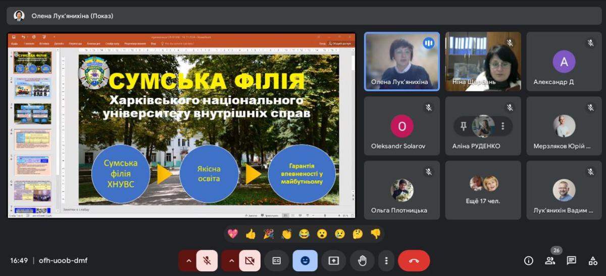This screenshot has height=276, width=606.
Task: Click the Save icon in PowerPoint title bar
Action: click(14, 37)
